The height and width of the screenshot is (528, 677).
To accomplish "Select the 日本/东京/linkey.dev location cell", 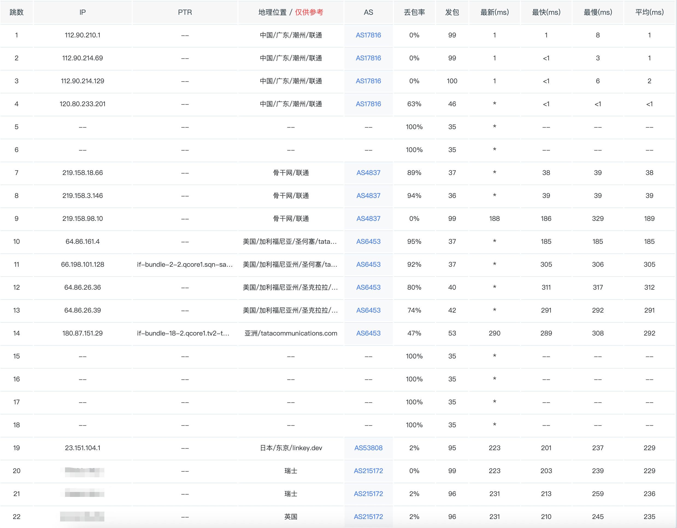I will 290,447.
